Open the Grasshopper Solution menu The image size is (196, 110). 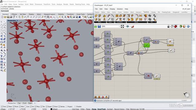coord(120,9)
